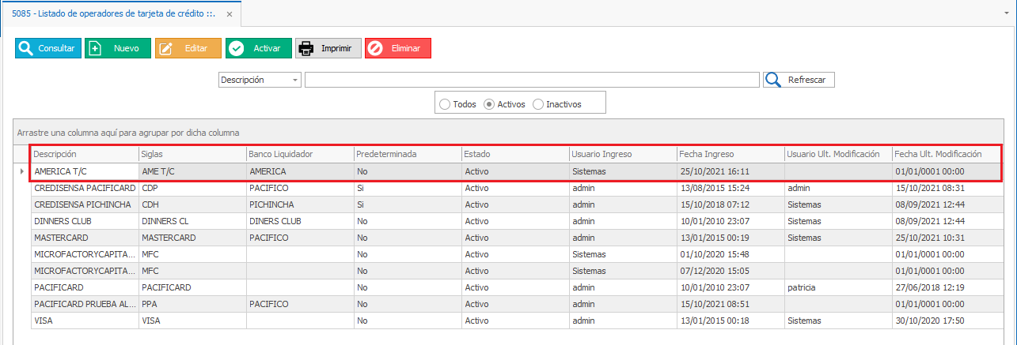Click the row indicator arrow for AMERICA T/C

click(21, 171)
